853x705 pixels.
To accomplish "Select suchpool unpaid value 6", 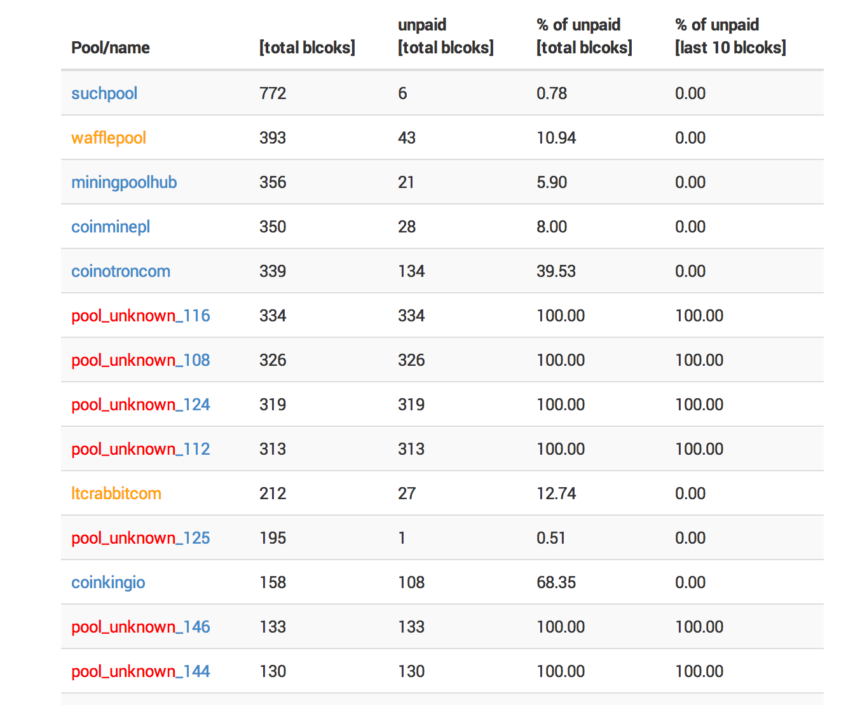I will pyautogui.click(x=402, y=93).
